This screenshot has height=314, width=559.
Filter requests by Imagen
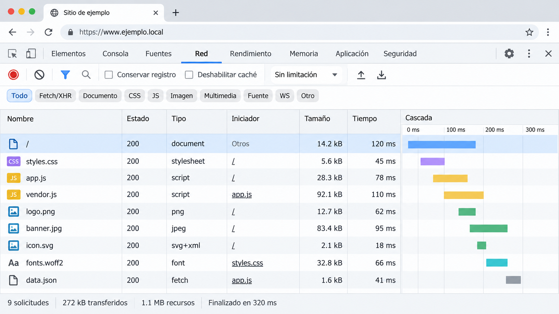182,96
